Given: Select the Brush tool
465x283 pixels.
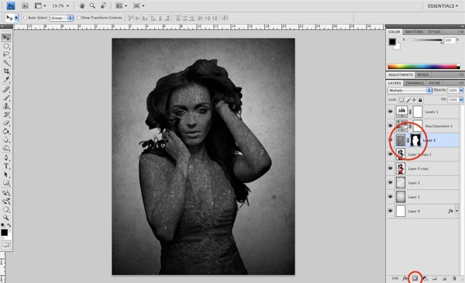Looking at the screenshot, I should point(6,98).
